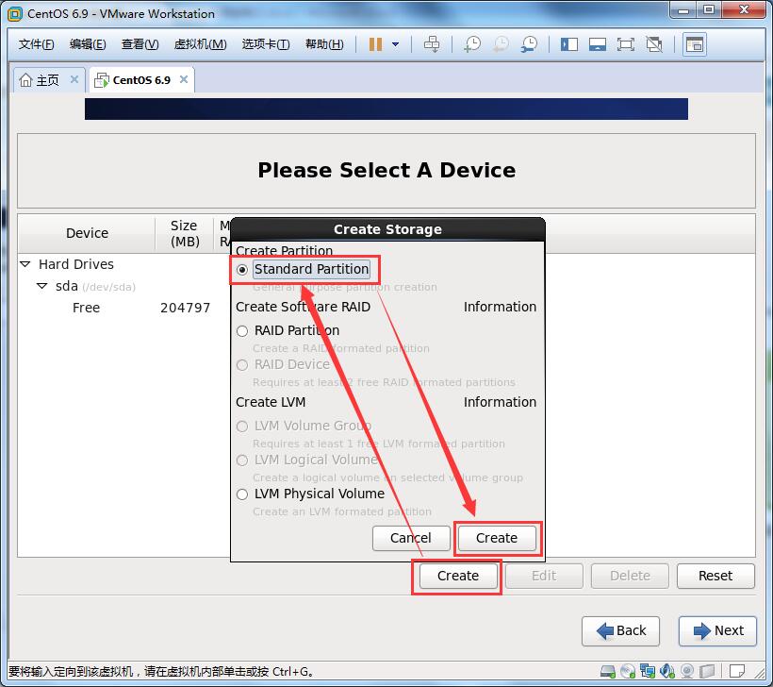Take a snapshot of the virtual machine

pyautogui.click(x=472, y=44)
